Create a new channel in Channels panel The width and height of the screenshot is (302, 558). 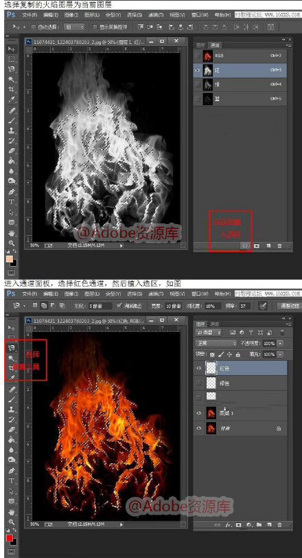(268, 245)
